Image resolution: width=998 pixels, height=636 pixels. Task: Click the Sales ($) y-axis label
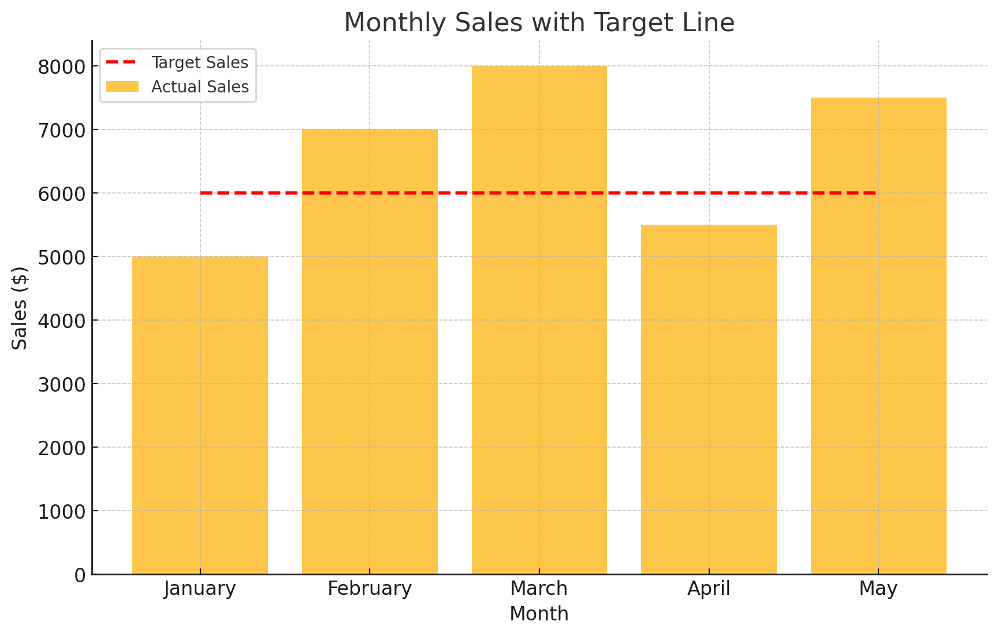[x=20, y=308]
